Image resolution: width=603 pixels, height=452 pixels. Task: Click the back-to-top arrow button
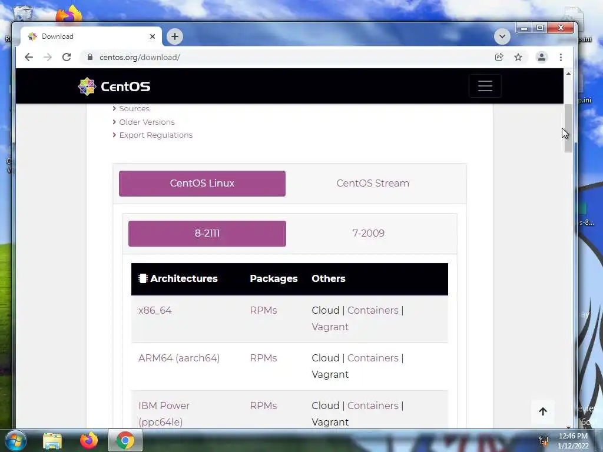[x=542, y=411]
